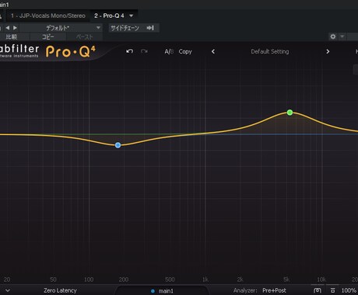Click the output options icon left of 100%

coord(332,290)
